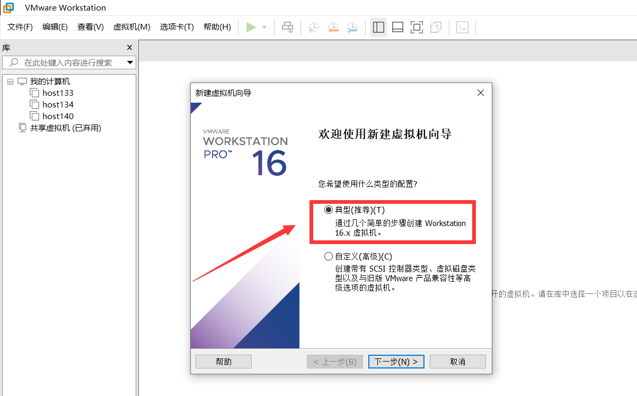Select host133 virtual machine
Image resolution: width=637 pixels, height=396 pixels.
point(58,93)
